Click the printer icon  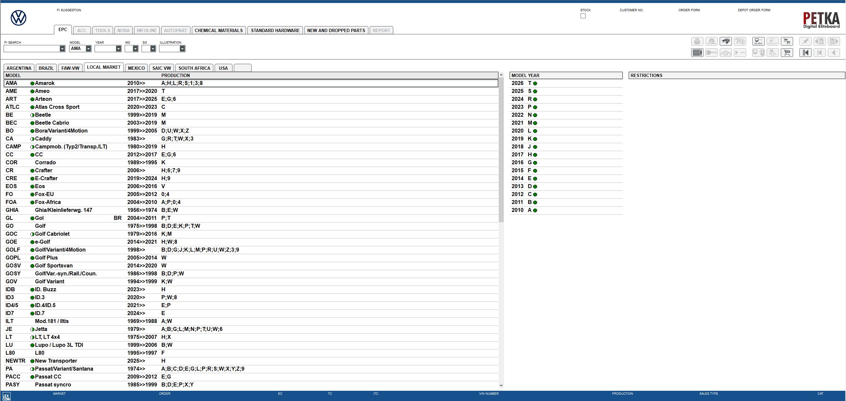click(697, 41)
